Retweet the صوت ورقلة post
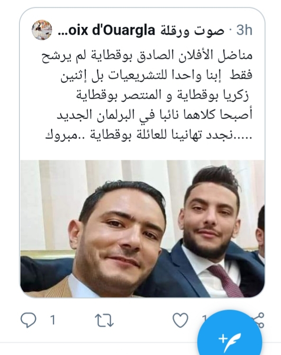Screen dimensions: 281x355 click(104, 320)
